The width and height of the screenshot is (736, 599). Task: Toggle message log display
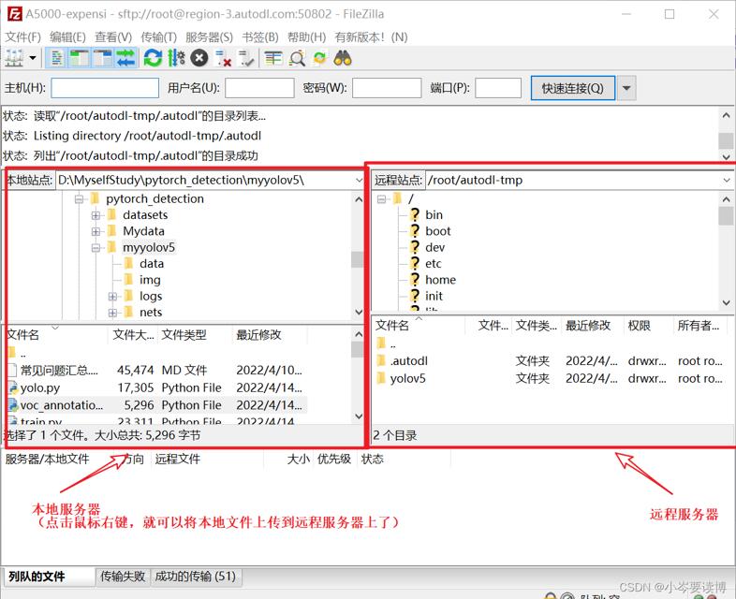point(57,59)
